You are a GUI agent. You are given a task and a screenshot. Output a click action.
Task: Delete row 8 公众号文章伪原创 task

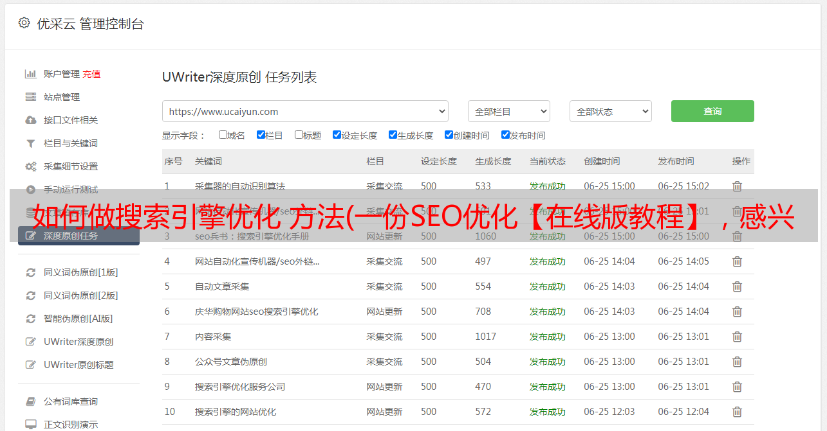(737, 362)
